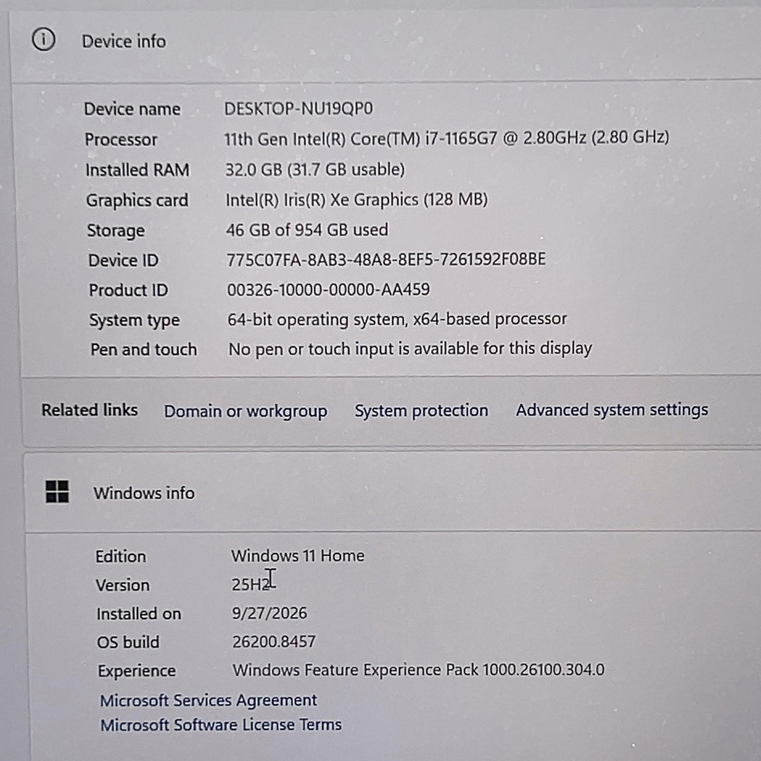Image resolution: width=761 pixels, height=761 pixels.
Task: Click the Related links label
Action: coord(89,410)
